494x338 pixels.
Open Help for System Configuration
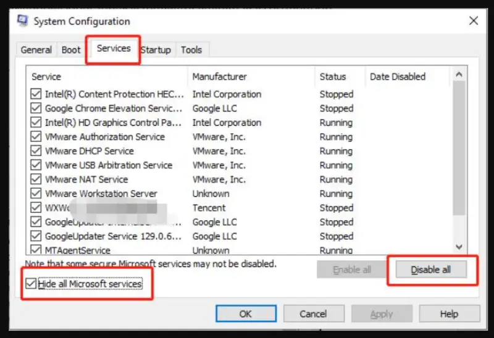pyautogui.click(x=450, y=314)
